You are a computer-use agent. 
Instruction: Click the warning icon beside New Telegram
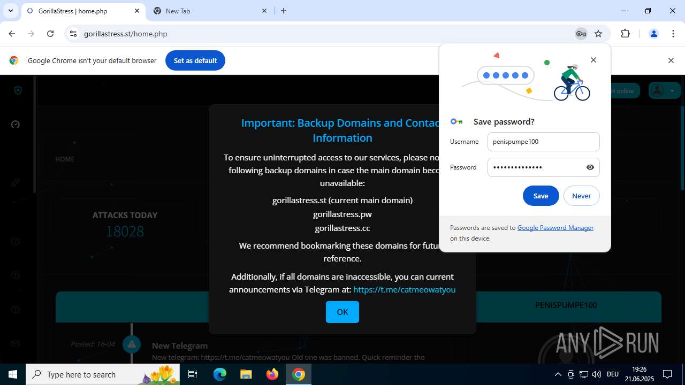[132, 344]
